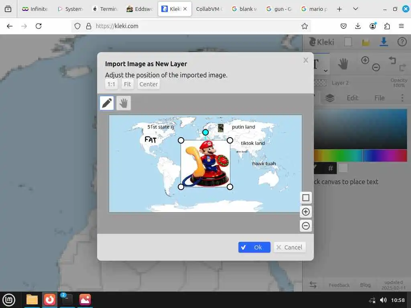Image resolution: width=411 pixels, height=308 pixels.
Task: Select the pencil draw tool in import dialog
Action: [107, 103]
